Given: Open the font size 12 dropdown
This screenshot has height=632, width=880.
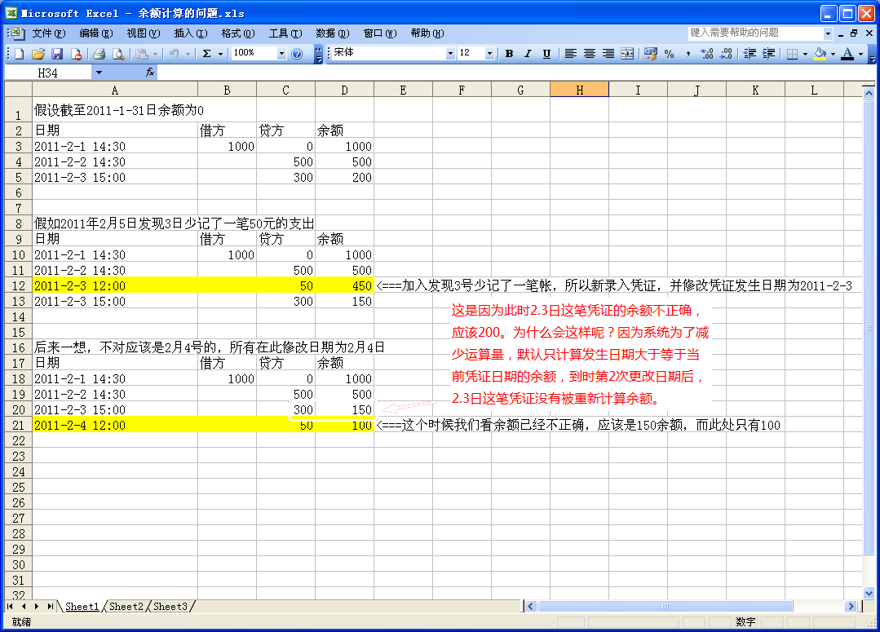Looking at the screenshot, I should (x=489, y=54).
